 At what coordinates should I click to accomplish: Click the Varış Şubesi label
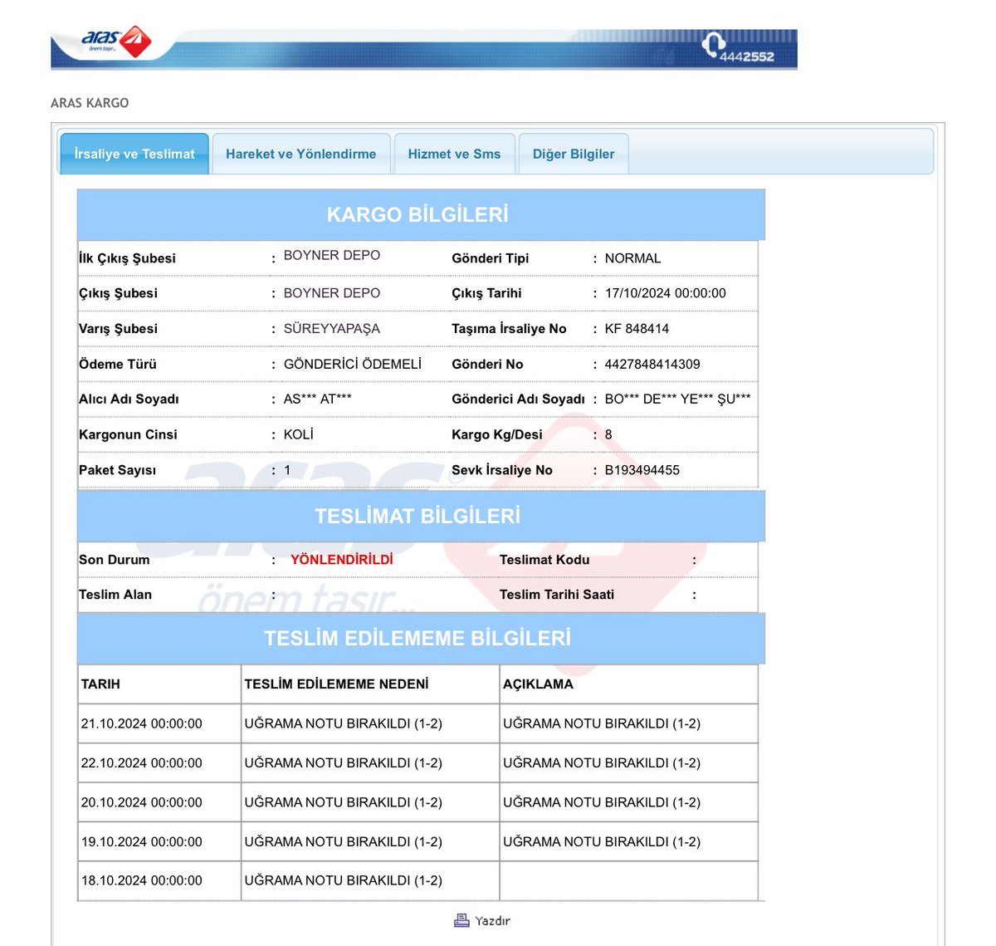118,329
